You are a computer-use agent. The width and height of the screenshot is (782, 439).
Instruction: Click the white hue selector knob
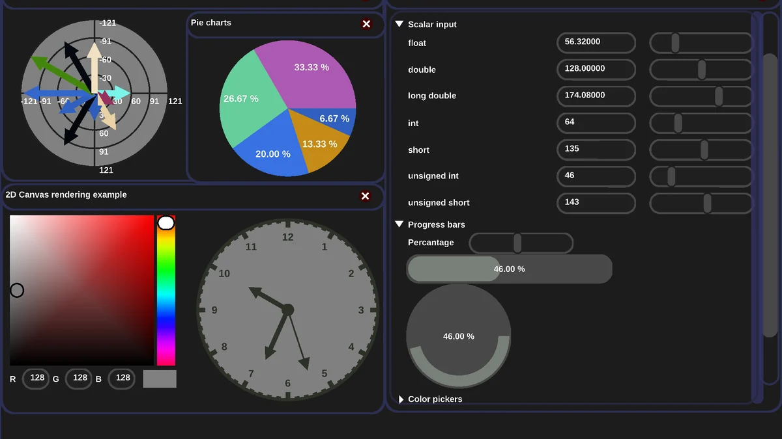(x=166, y=223)
